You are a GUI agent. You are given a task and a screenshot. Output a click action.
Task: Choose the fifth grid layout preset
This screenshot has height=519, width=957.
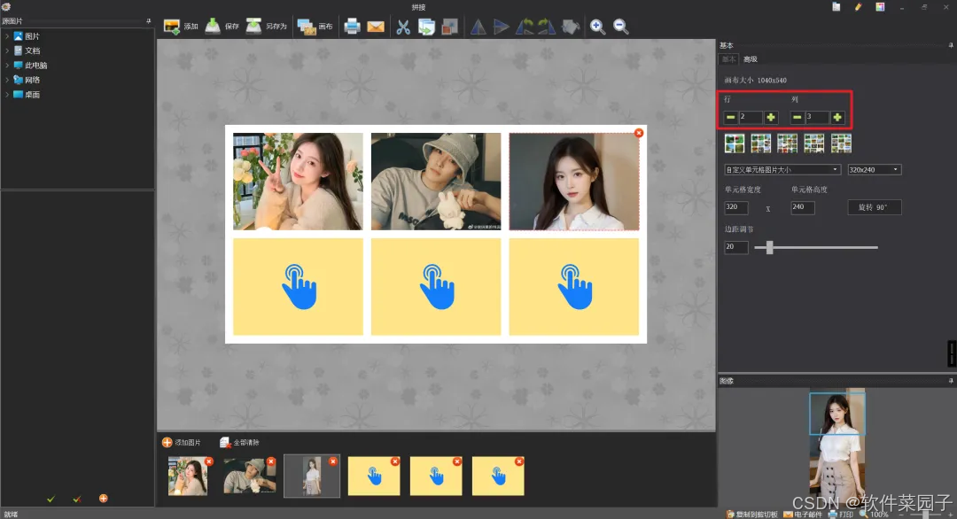[x=841, y=143]
